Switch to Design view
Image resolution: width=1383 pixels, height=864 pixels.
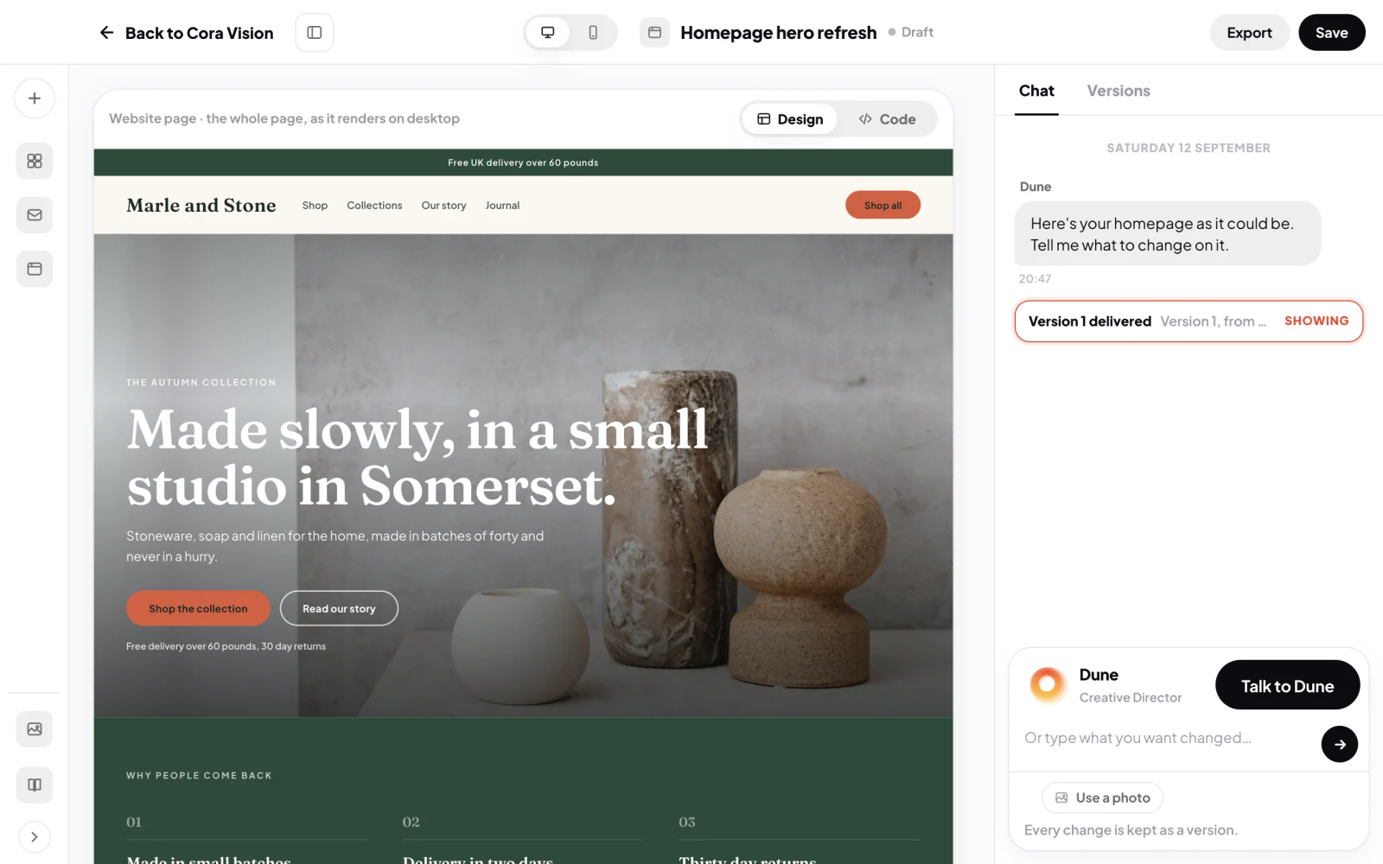tap(790, 119)
